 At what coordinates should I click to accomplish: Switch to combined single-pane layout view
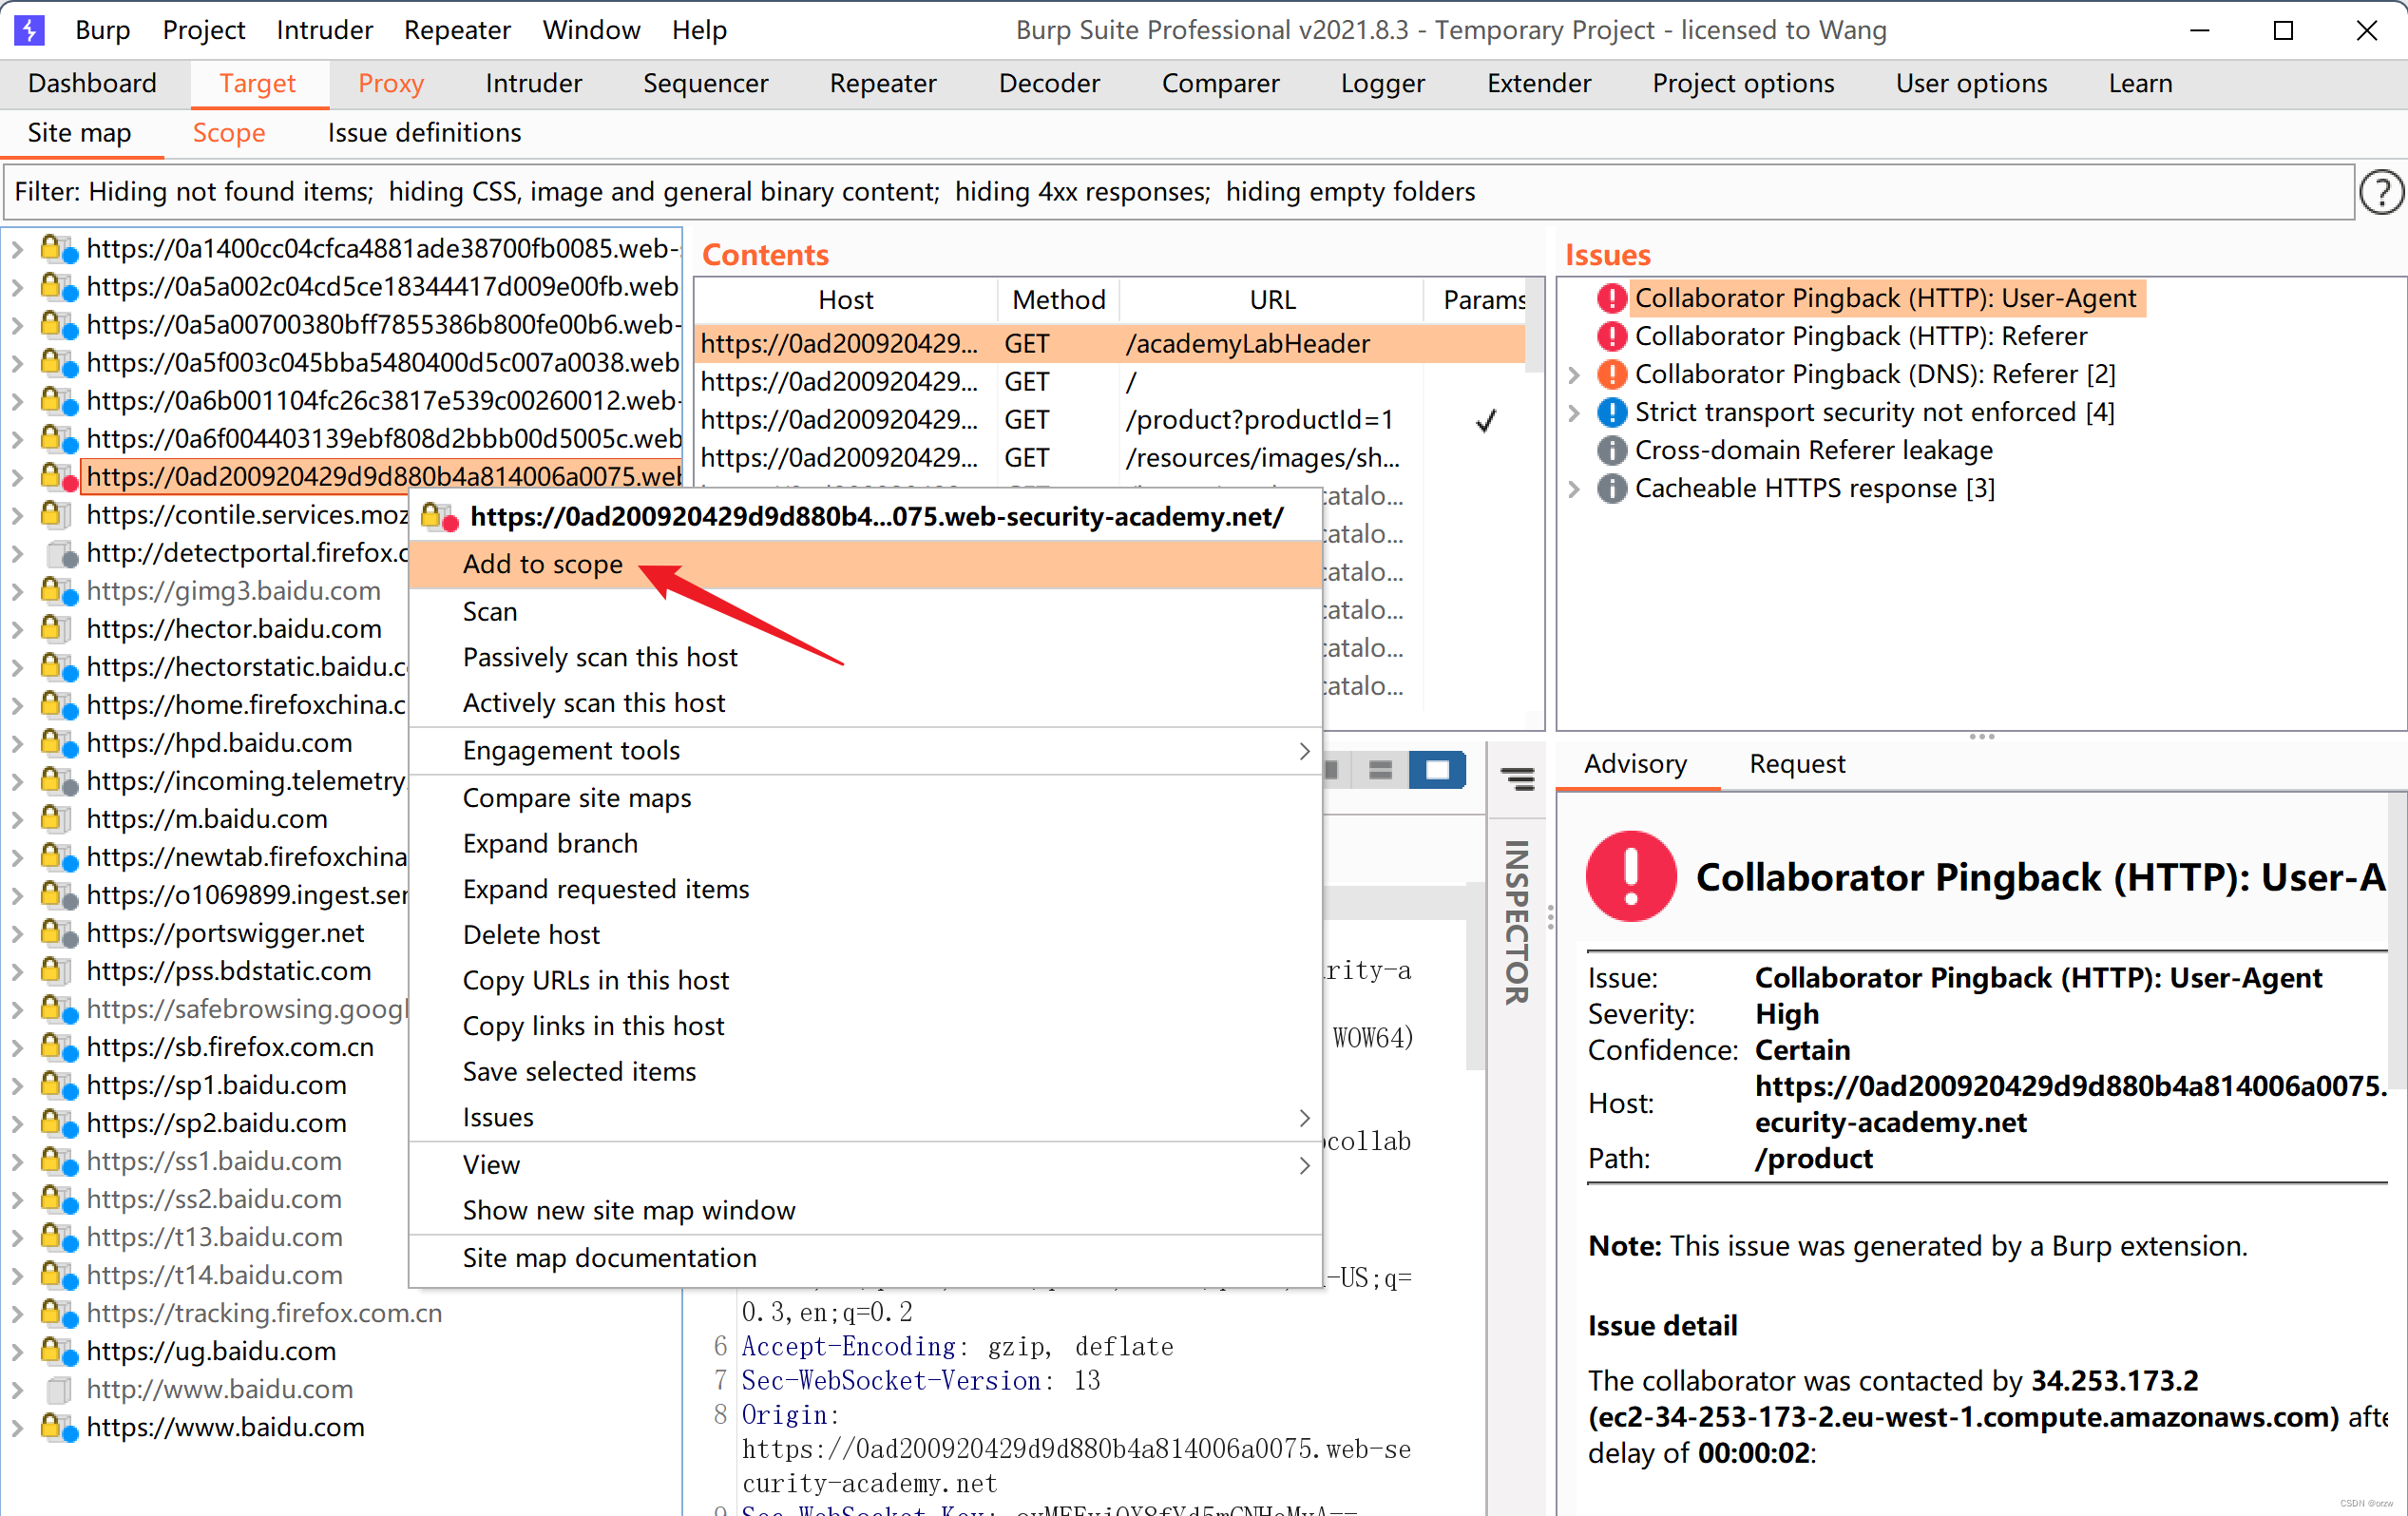point(1437,770)
